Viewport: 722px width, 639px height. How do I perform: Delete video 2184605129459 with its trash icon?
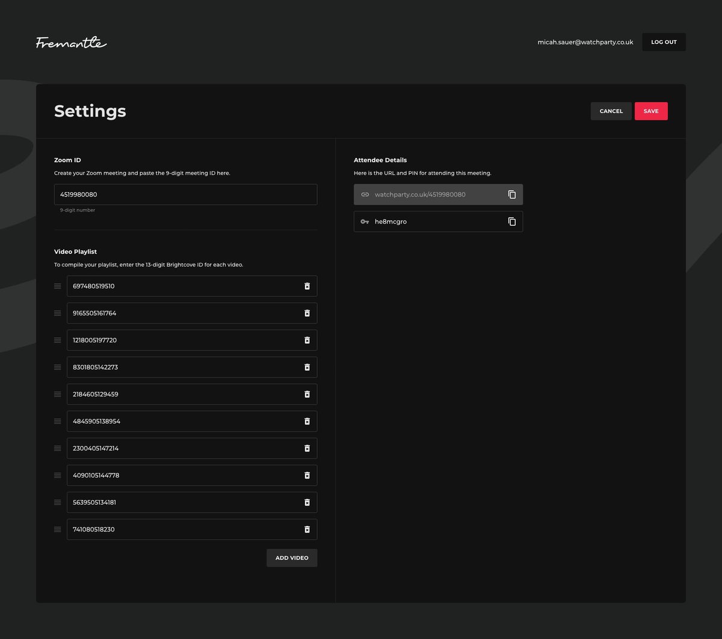pyautogui.click(x=307, y=394)
